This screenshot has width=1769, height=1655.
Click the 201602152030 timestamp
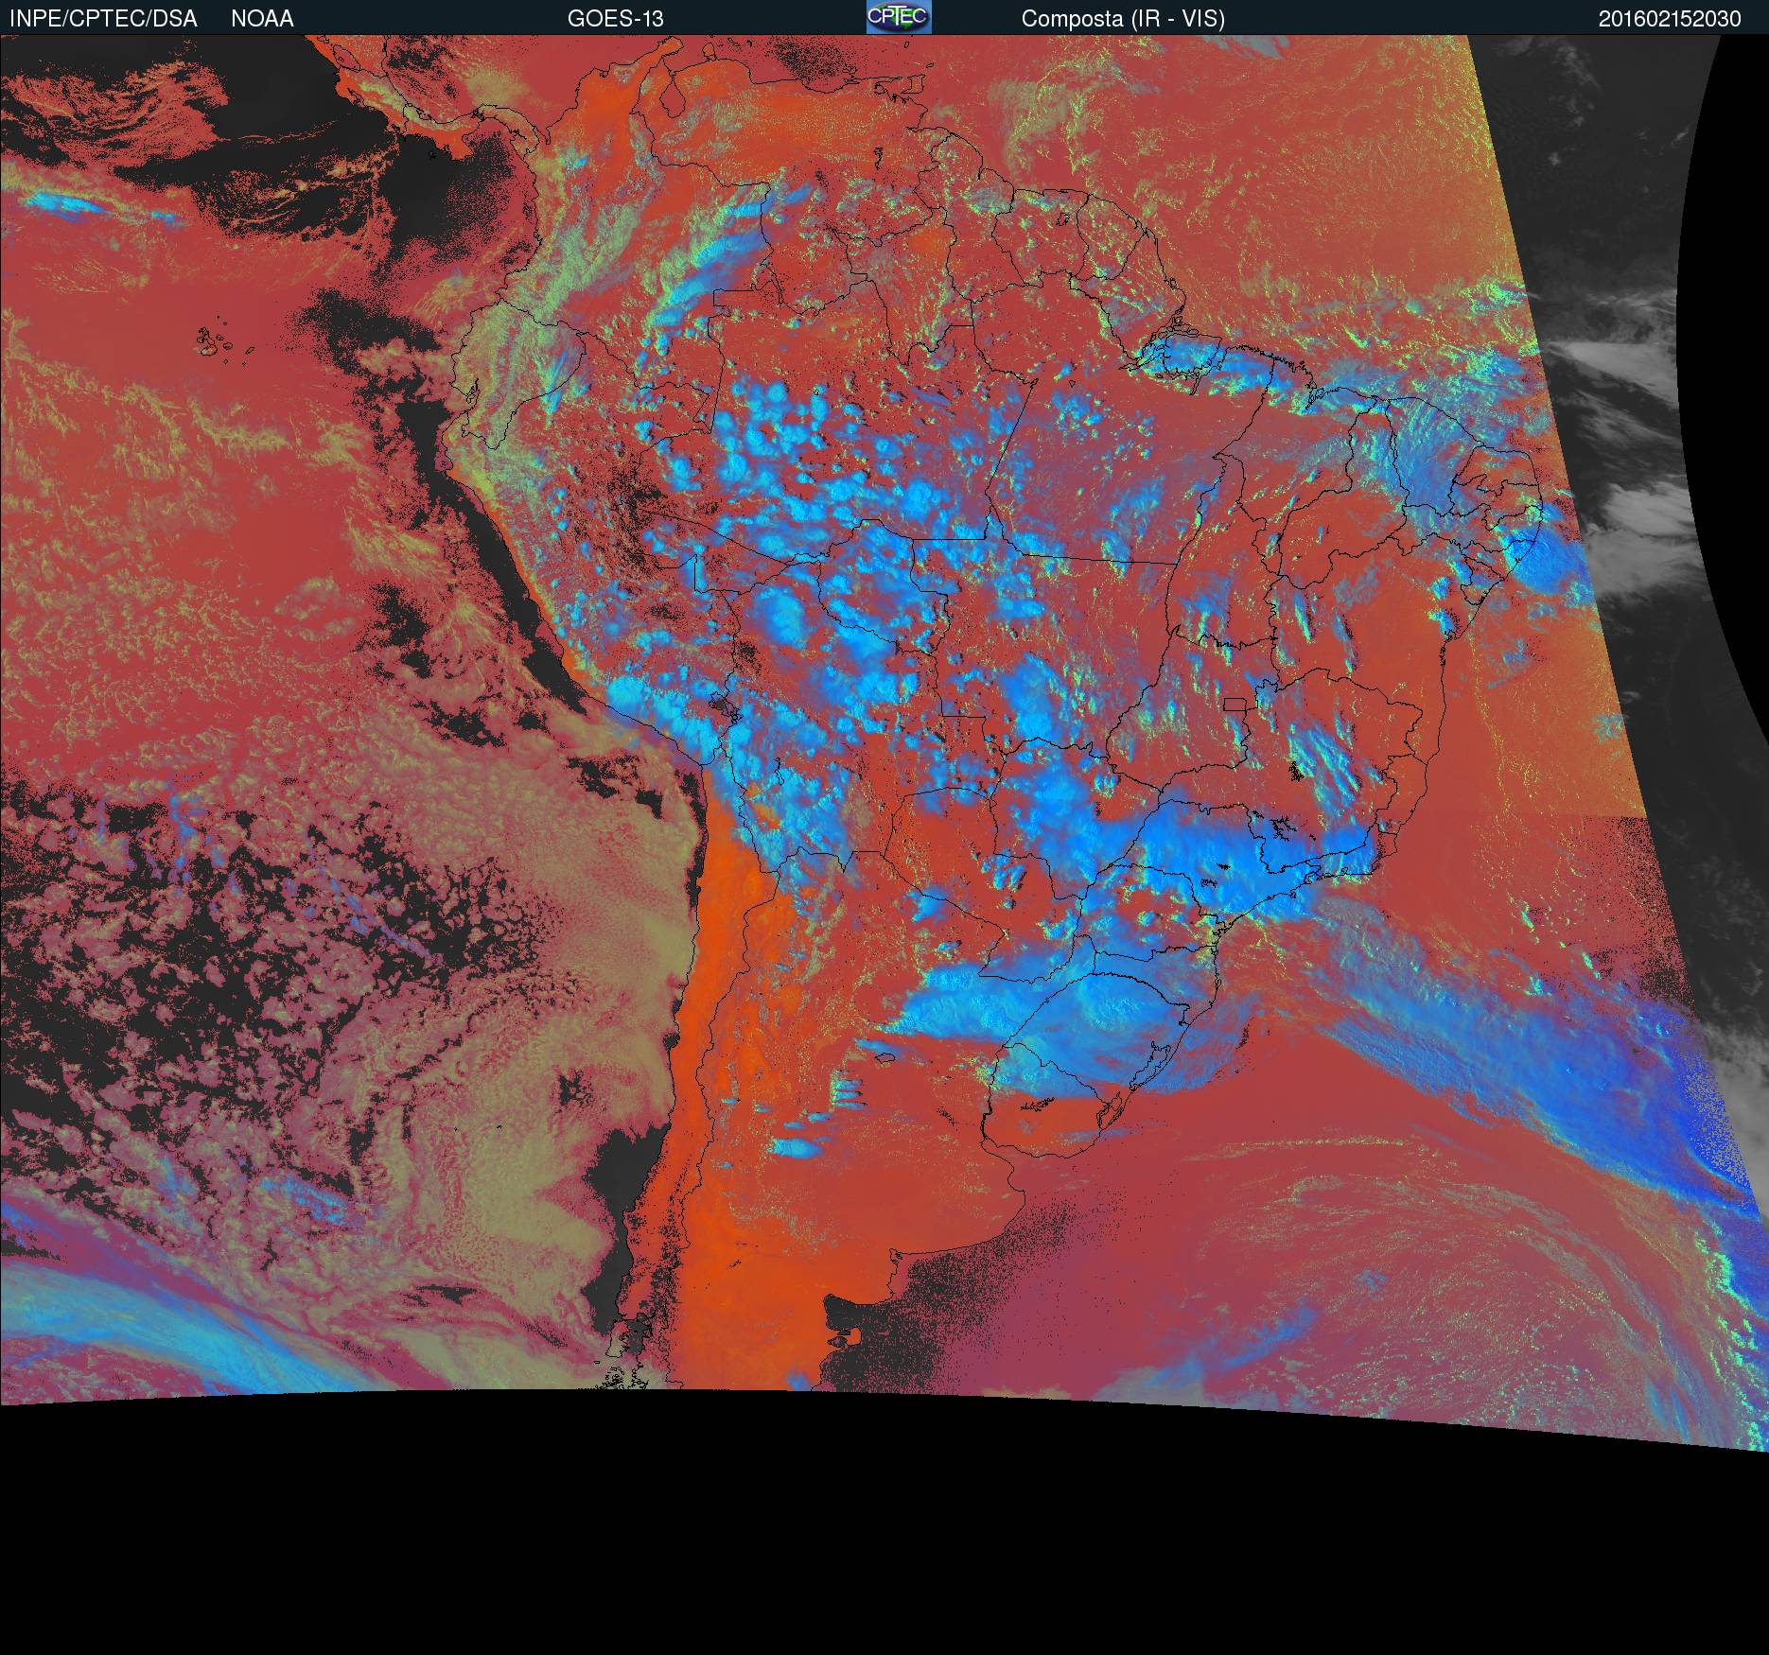pyautogui.click(x=1669, y=19)
